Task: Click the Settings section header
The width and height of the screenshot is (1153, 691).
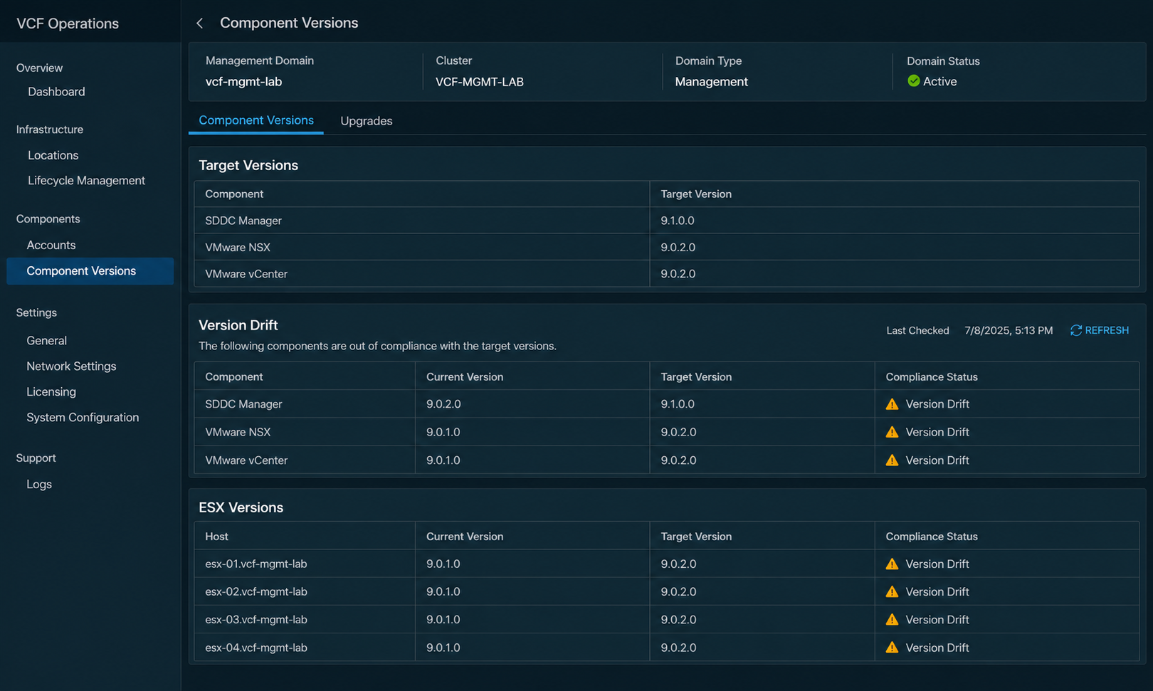Action: (36, 313)
